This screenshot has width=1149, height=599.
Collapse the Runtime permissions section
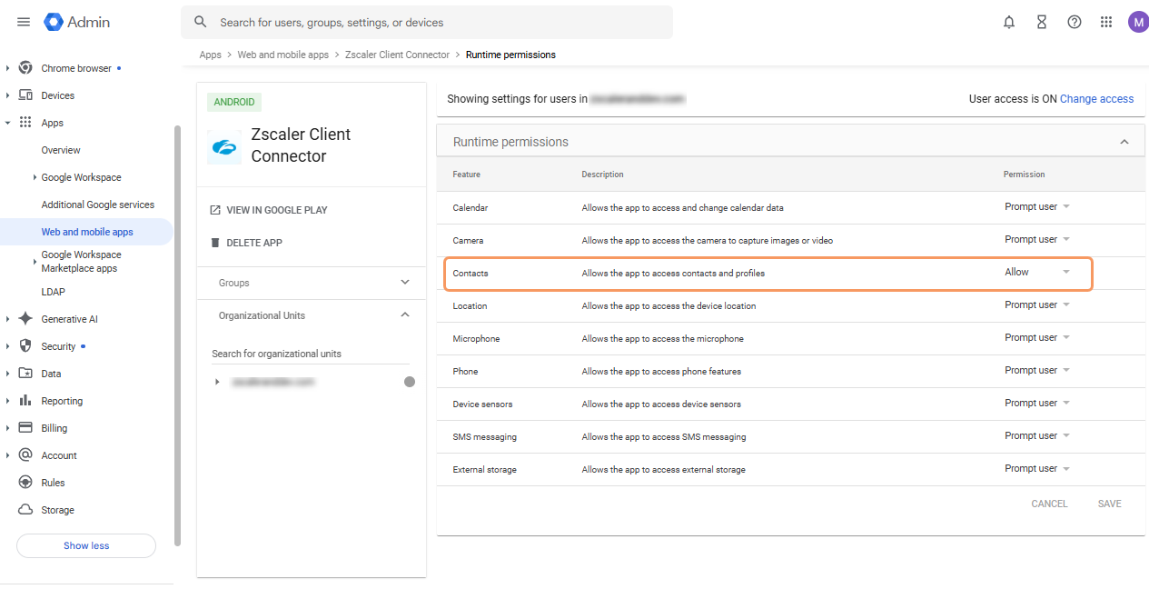coord(1124,142)
